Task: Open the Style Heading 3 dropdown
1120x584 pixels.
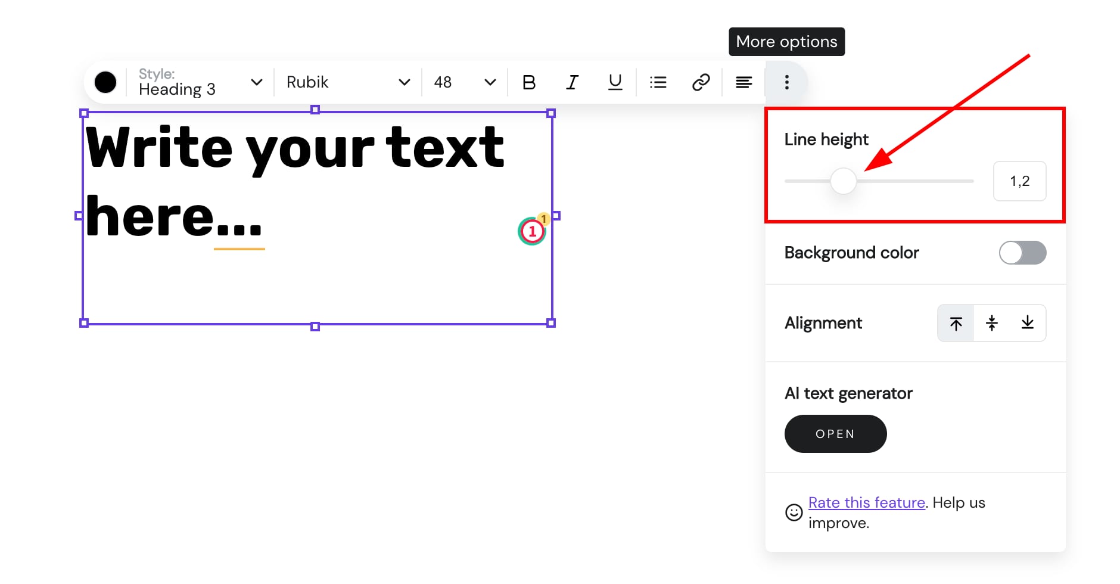Action: coord(200,82)
